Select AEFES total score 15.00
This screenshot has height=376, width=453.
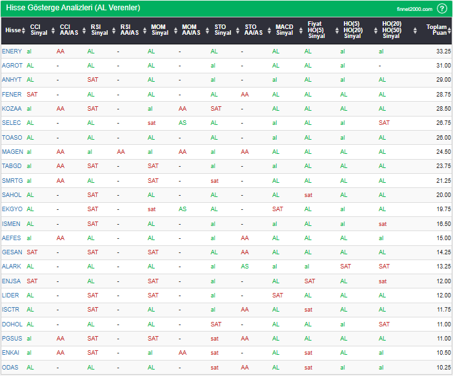pyautogui.click(x=443, y=238)
